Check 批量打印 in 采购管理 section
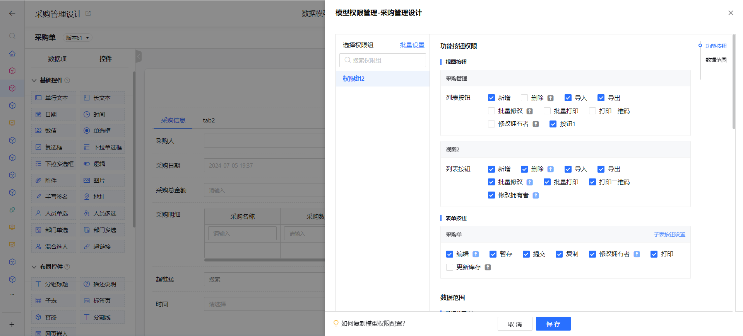This screenshot has height=336, width=743. 547,111
